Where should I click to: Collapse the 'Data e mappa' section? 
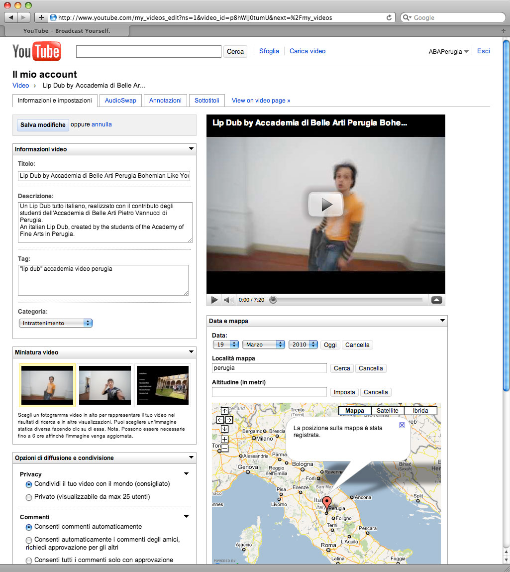pyautogui.click(x=442, y=321)
